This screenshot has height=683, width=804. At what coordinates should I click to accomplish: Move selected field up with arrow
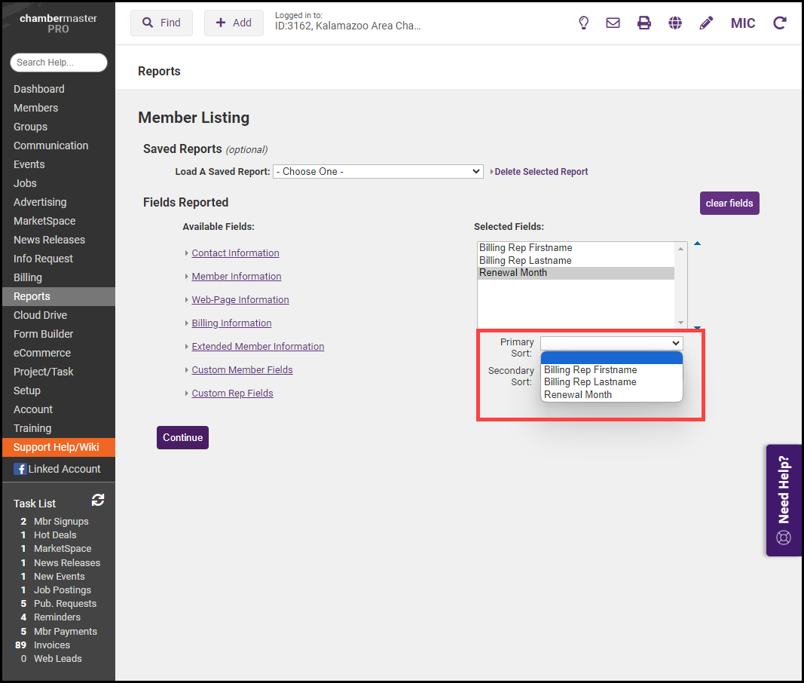point(697,243)
